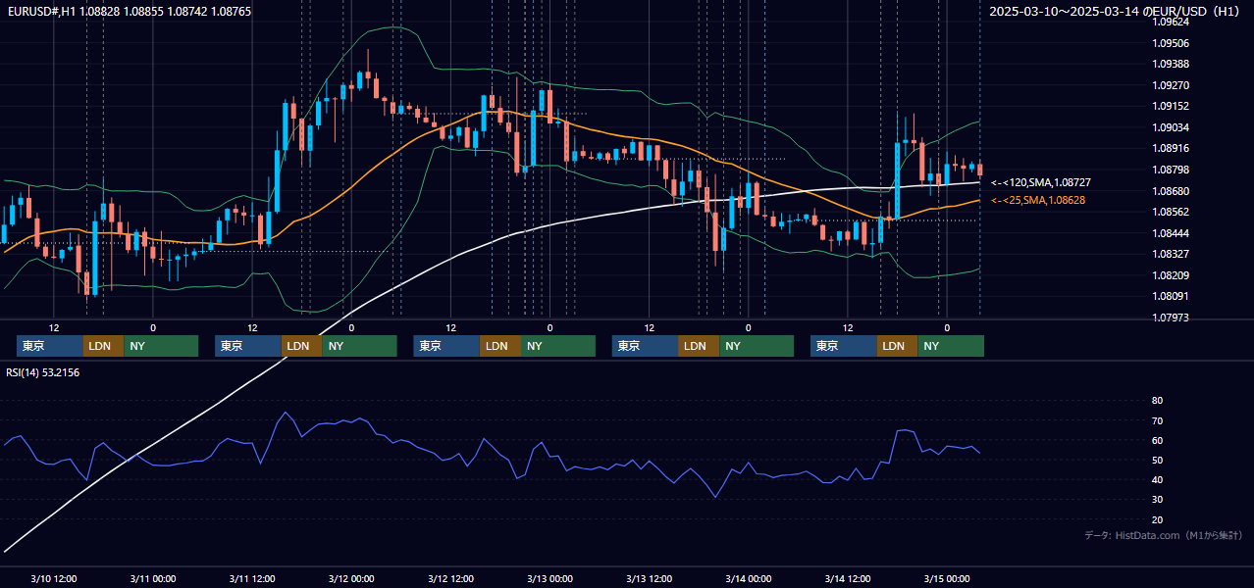
Task: Click RSI scale level 50
Action: point(1157,460)
